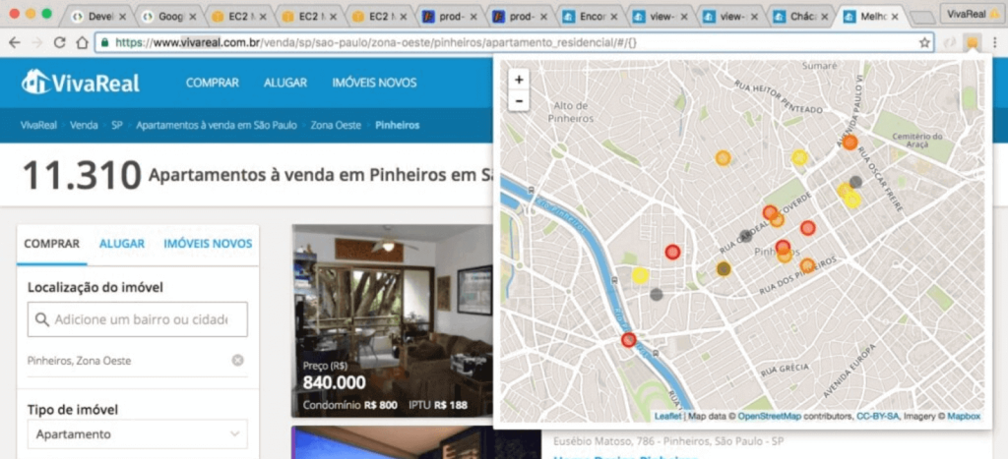Click the greyed-out extension icon beside the star
Viewport: 1008px width, 459px height.
(950, 43)
